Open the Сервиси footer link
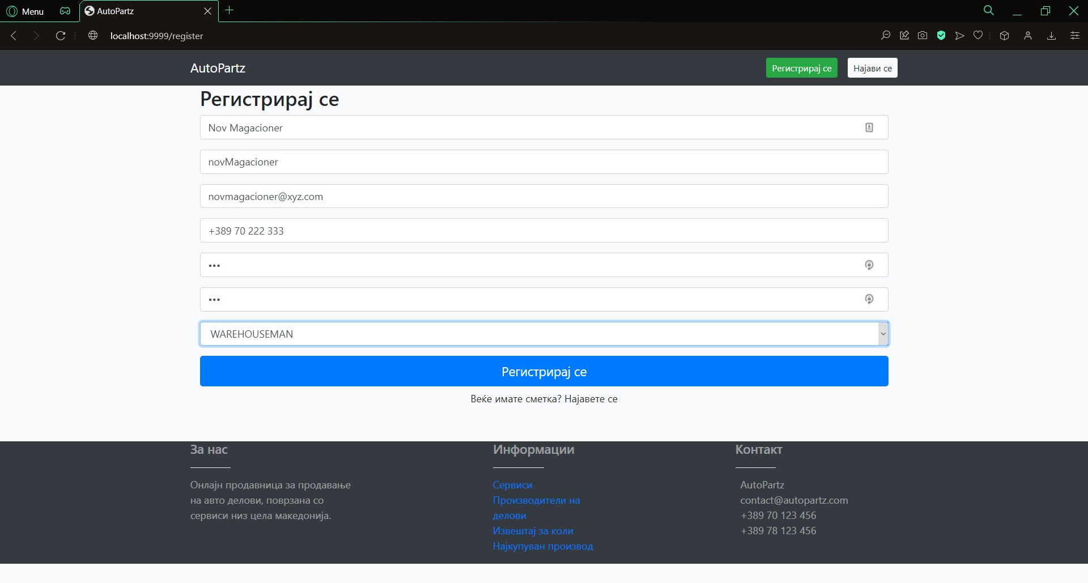1088x583 pixels. tap(512, 485)
